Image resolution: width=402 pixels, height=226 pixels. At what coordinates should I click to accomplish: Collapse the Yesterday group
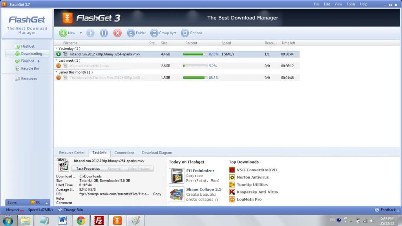pos(57,49)
